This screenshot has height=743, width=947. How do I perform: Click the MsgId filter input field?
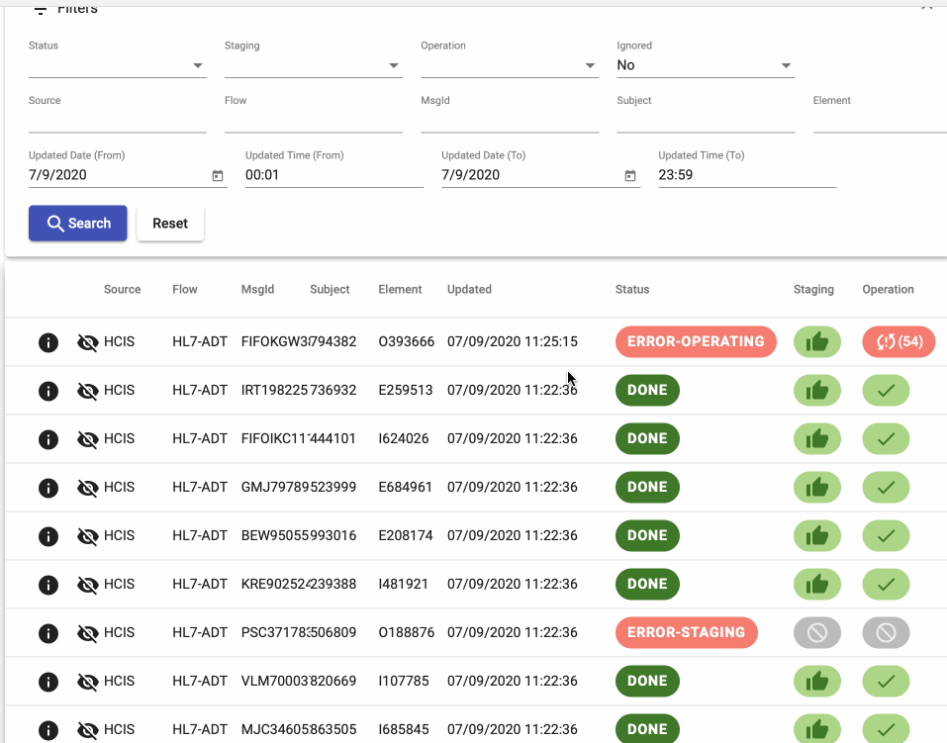pos(510,121)
